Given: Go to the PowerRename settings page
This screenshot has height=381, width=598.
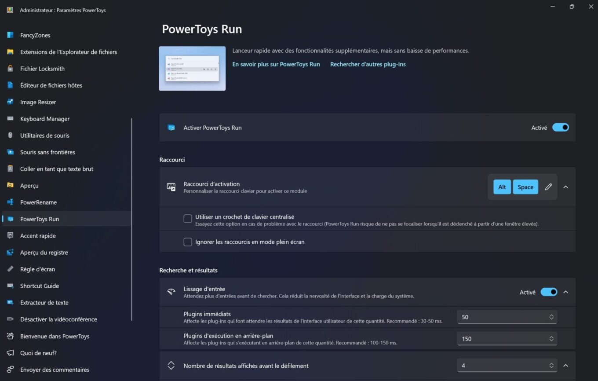Looking at the screenshot, I should tap(66, 202).
